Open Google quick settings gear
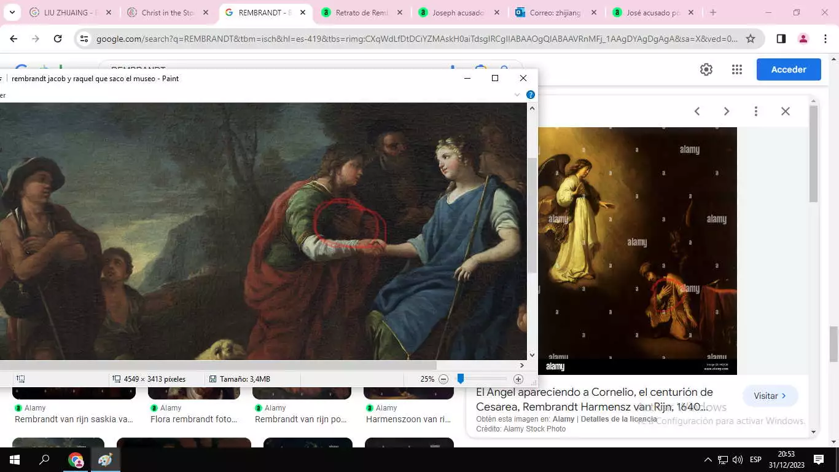839x472 pixels. click(706, 69)
